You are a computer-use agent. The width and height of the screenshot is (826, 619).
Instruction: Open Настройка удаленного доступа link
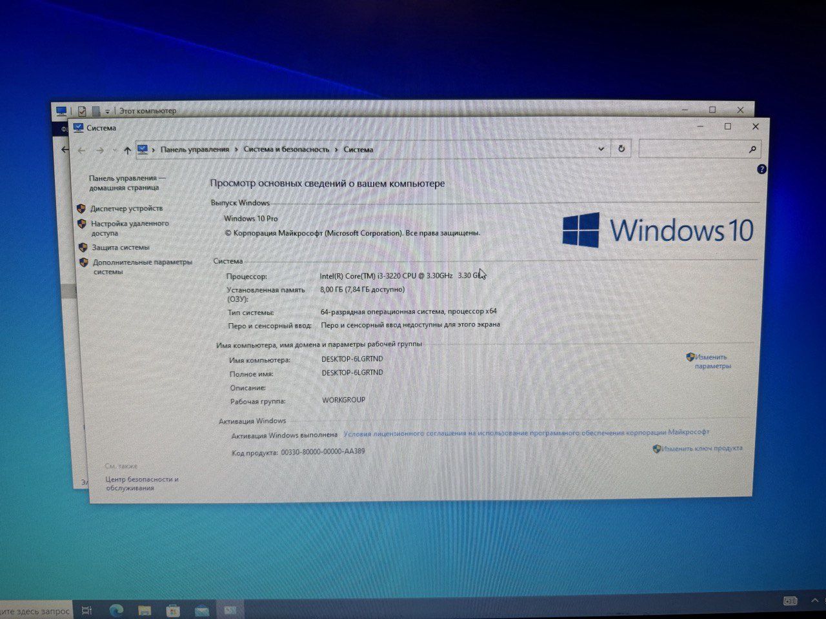click(x=130, y=228)
